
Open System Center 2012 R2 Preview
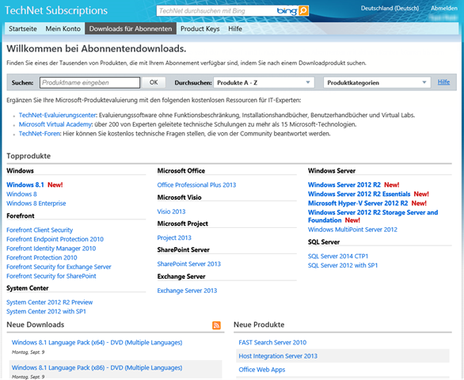(49, 302)
